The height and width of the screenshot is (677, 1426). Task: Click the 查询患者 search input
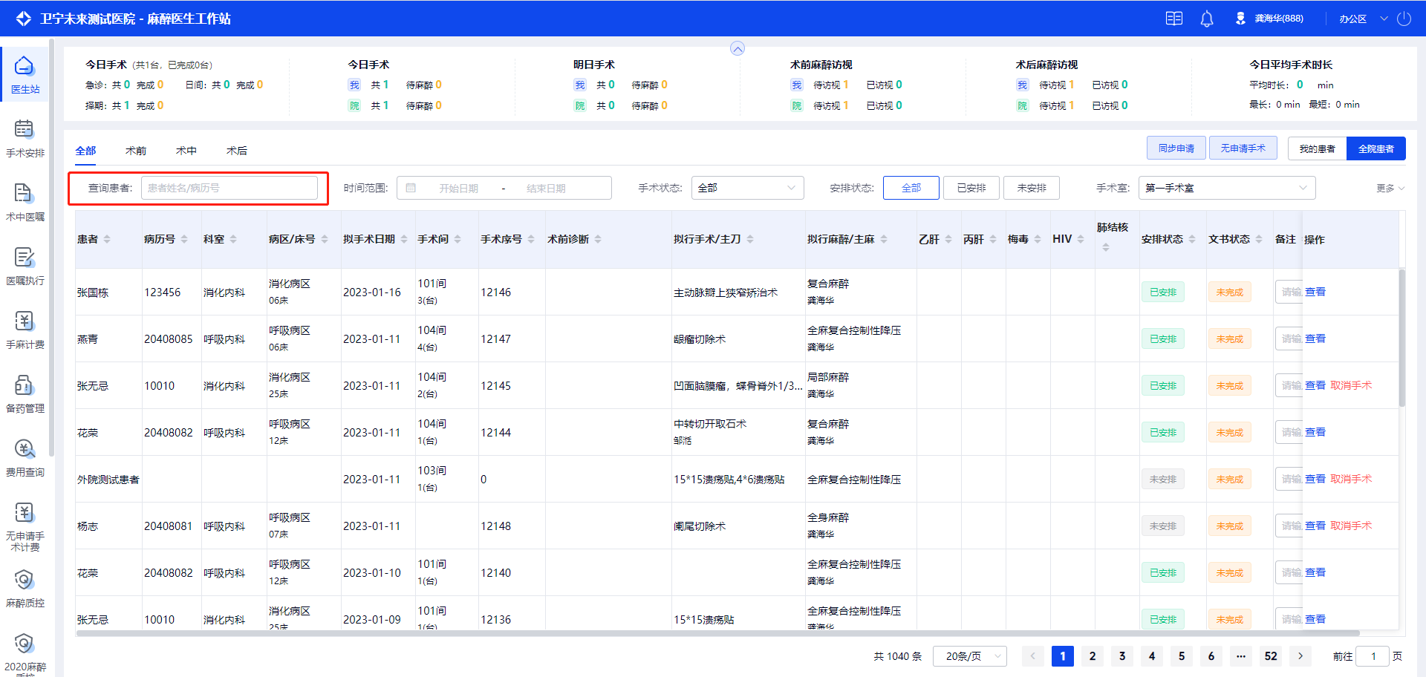click(x=229, y=188)
